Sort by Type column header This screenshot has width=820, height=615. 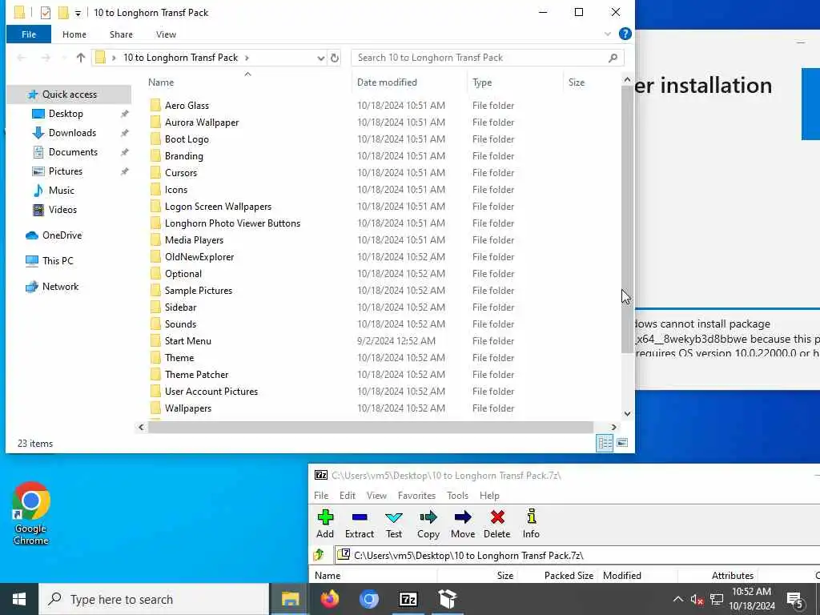[x=481, y=82]
